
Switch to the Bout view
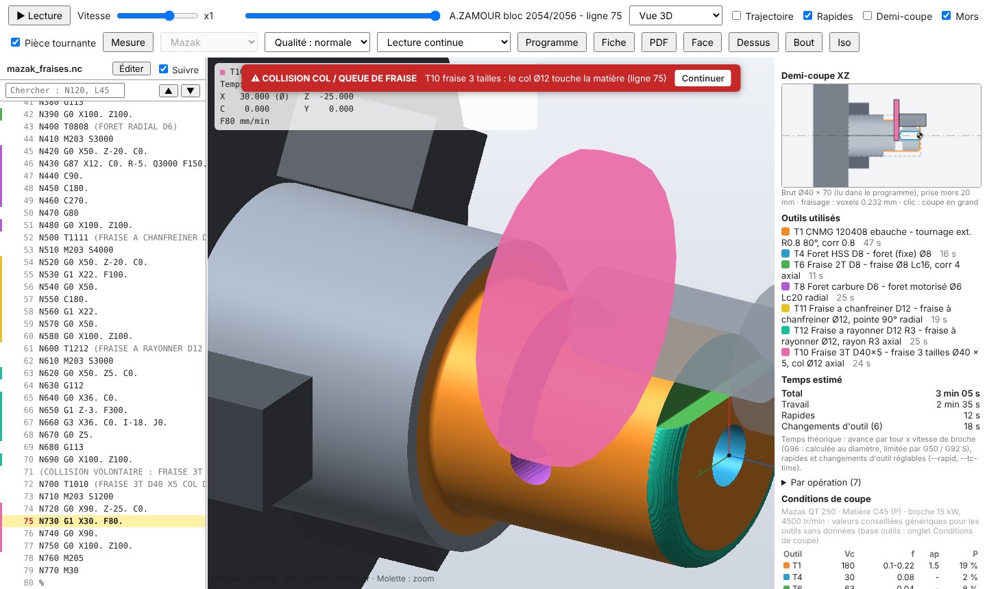pos(804,42)
